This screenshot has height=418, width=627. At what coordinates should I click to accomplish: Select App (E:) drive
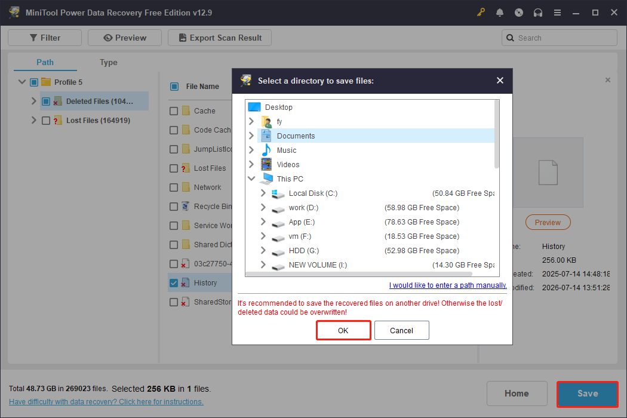[x=302, y=222]
